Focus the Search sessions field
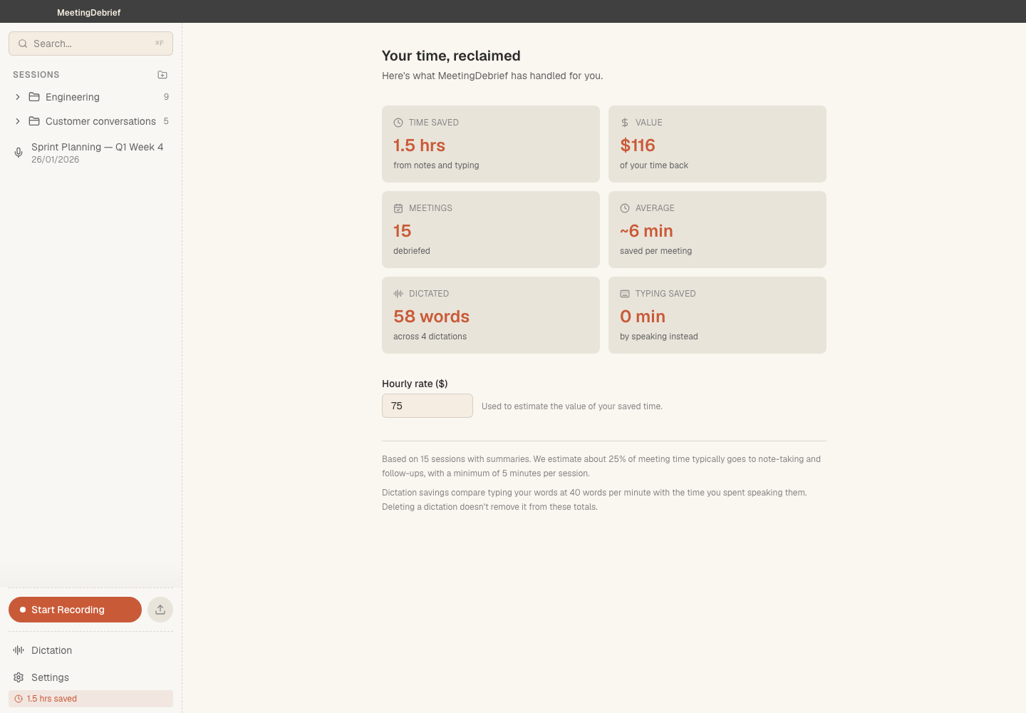Image resolution: width=1026 pixels, height=713 pixels. click(x=90, y=43)
